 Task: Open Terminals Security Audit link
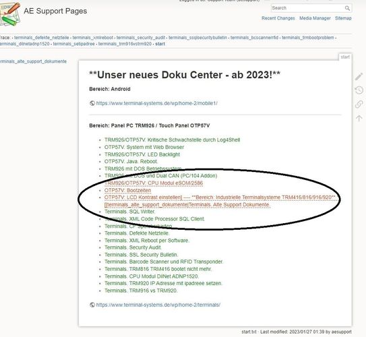pos(133,247)
